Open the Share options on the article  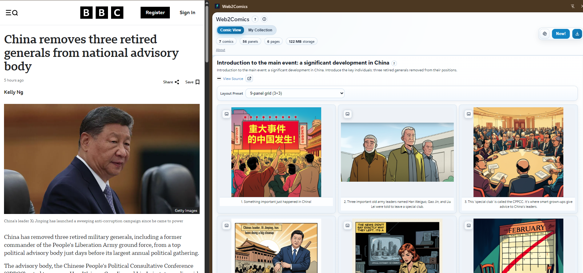[171, 82]
